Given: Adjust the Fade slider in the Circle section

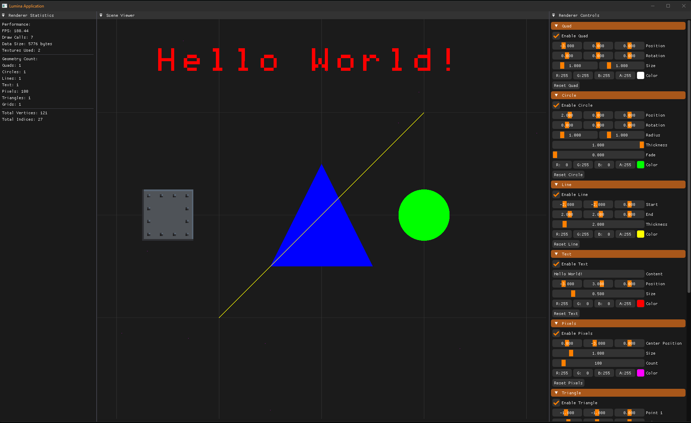Looking at the screenshot, I should pos(598,155).
